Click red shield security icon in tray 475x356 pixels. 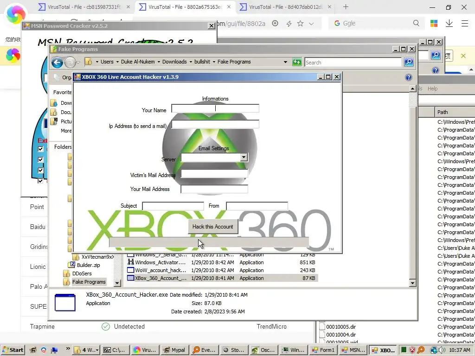[x=412, y=350]
